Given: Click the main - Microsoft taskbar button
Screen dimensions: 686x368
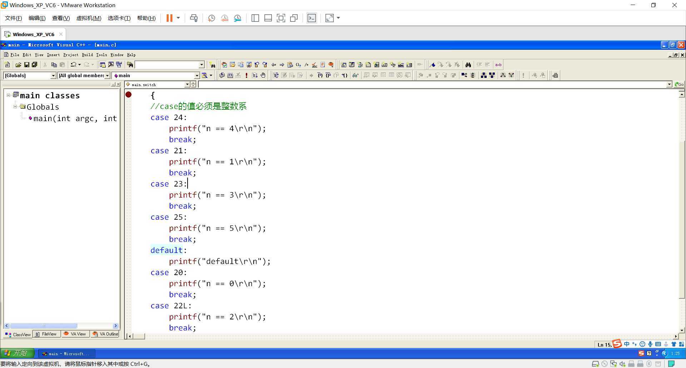Looking at the screenshot, I should point(66,354).
